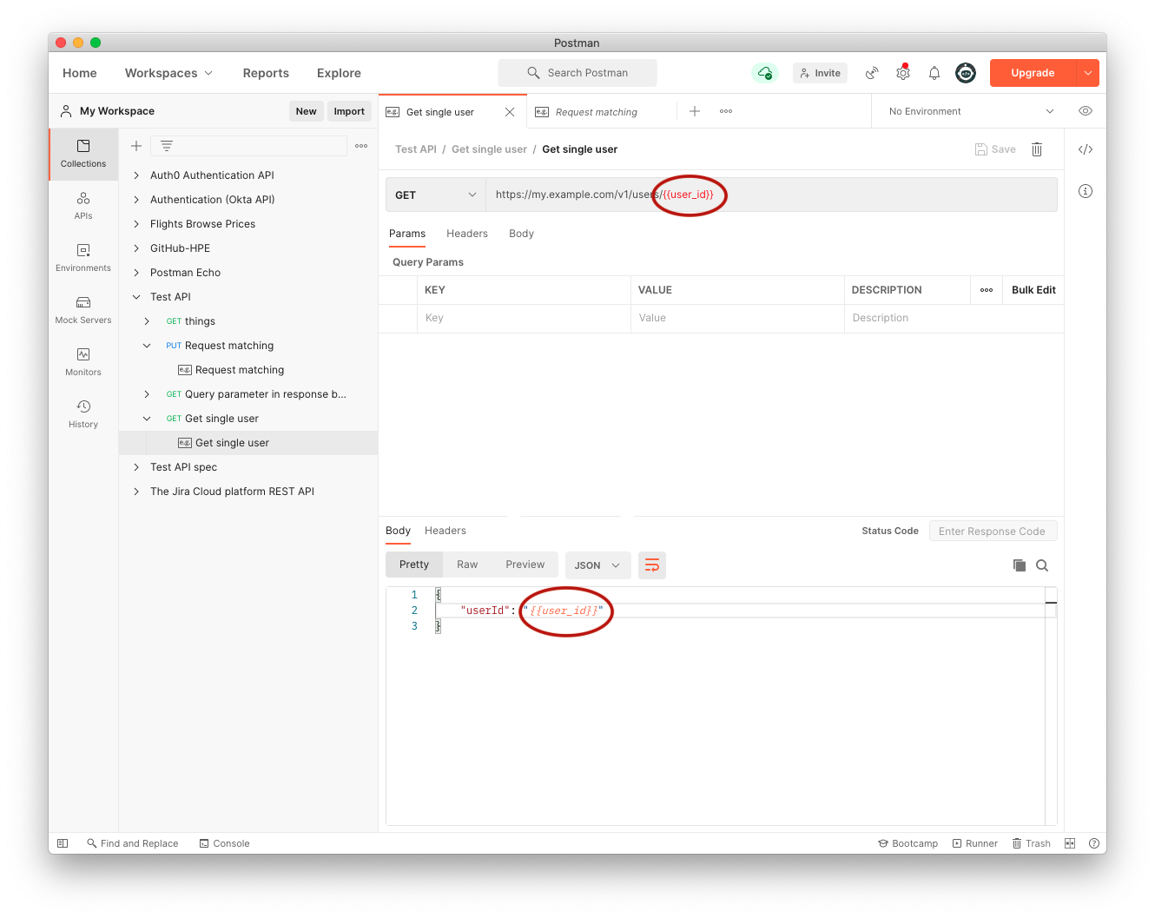The height and width of the screenshot is (918, 1155).
Task: Open the Upgrade dropdown arrow
Action: point(1088,73)
